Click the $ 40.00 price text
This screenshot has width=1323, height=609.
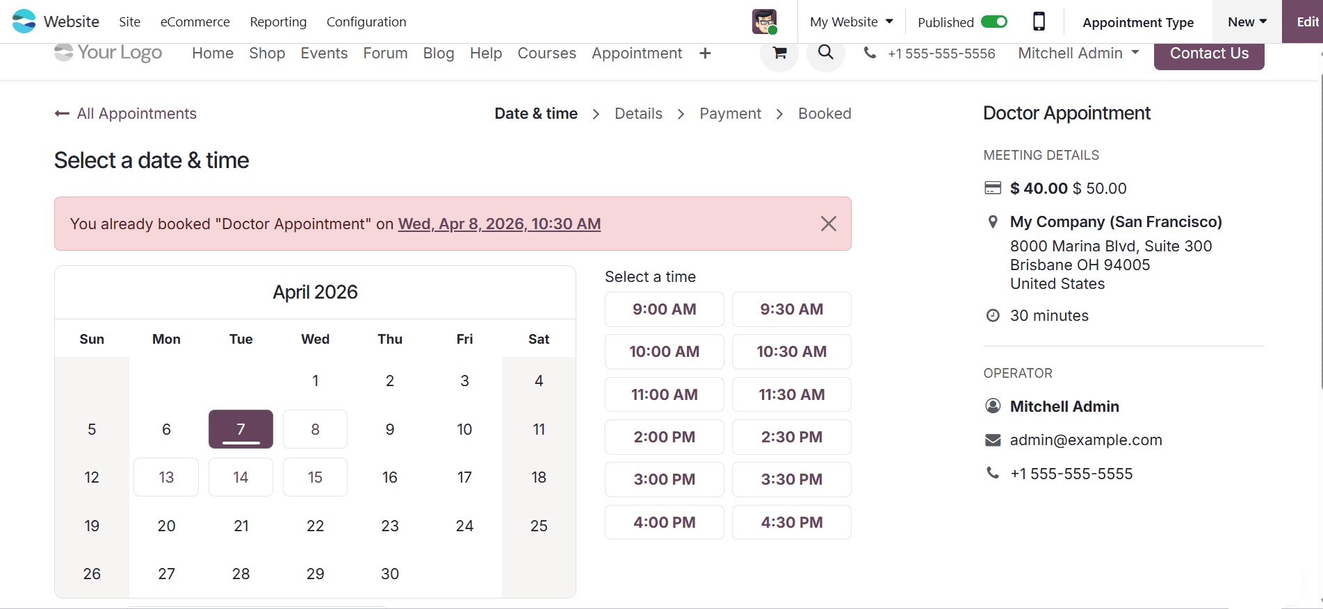(x=1039, y=188)
